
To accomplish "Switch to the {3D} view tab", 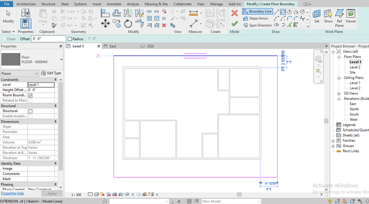I will 150,46.
